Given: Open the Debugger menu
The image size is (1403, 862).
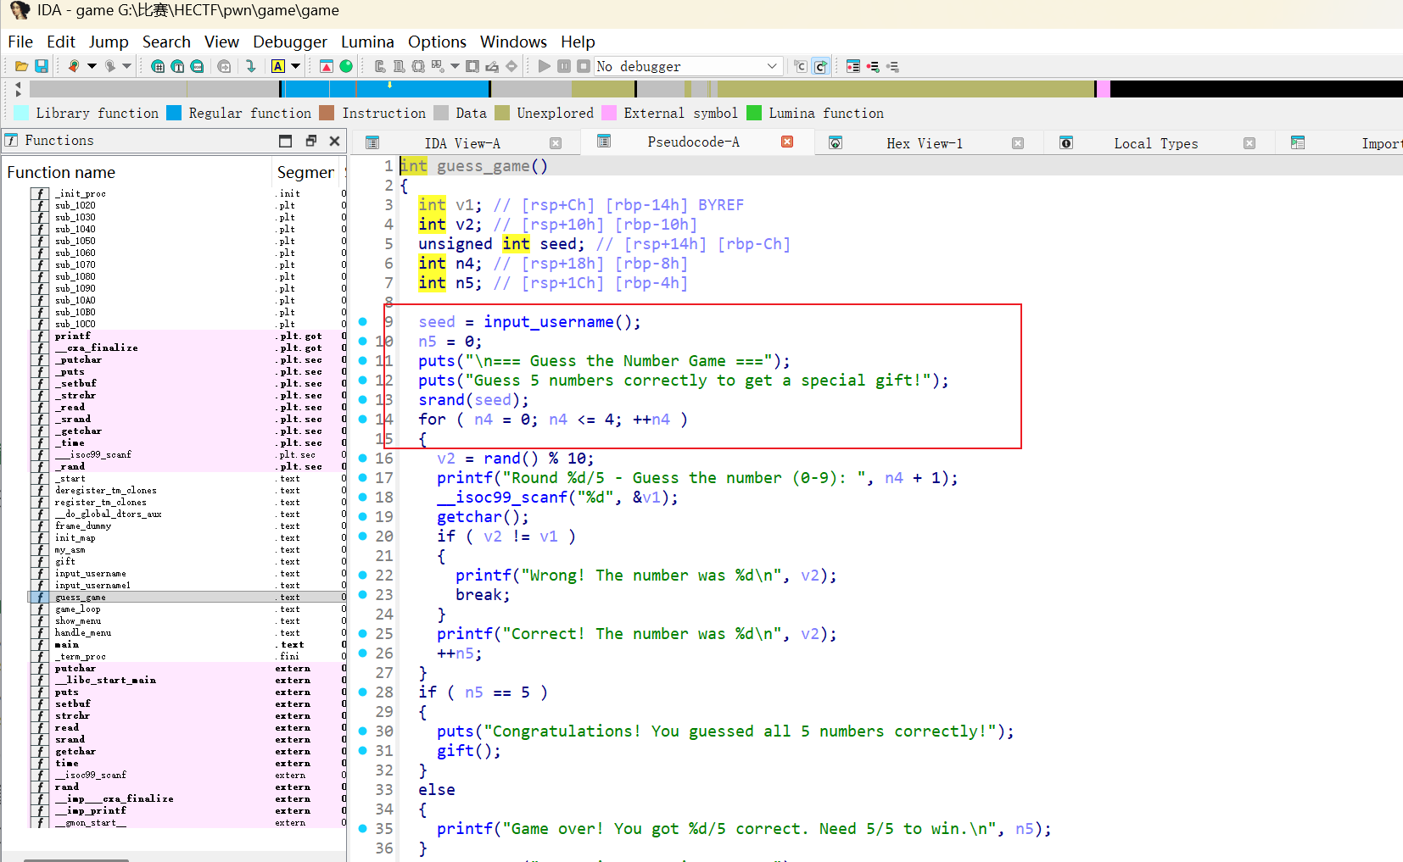Looking at the screenshot, I should (x=290, y=42).
